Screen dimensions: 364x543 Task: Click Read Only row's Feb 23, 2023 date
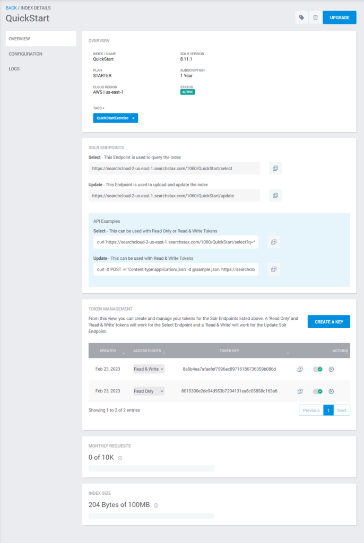pos(108,391)
